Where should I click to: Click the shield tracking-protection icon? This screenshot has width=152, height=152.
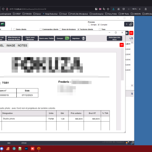3,9
